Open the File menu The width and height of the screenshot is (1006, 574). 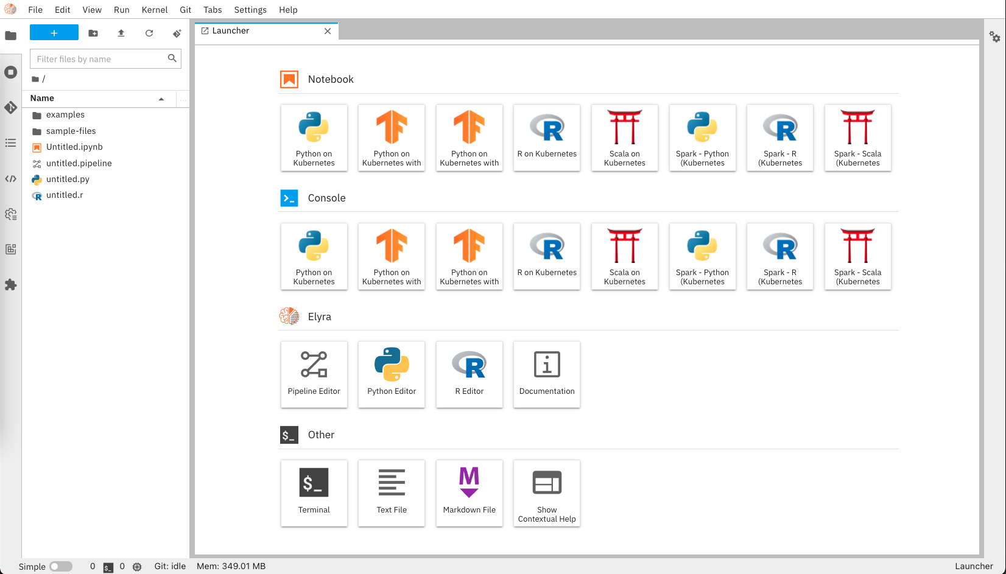click(35, 10)
